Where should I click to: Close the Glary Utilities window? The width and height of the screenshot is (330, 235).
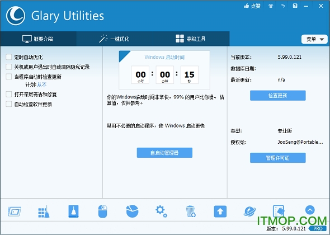[x=321, y=6]
